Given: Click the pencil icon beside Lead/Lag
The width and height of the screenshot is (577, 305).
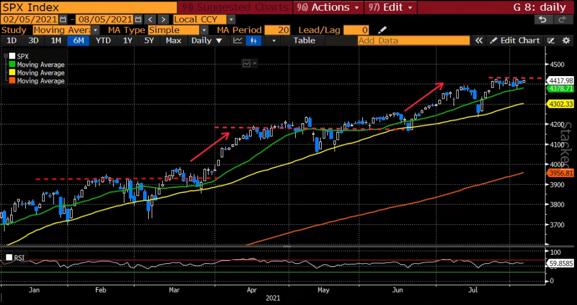Looking at the screenshot, I should pos(383,30).
